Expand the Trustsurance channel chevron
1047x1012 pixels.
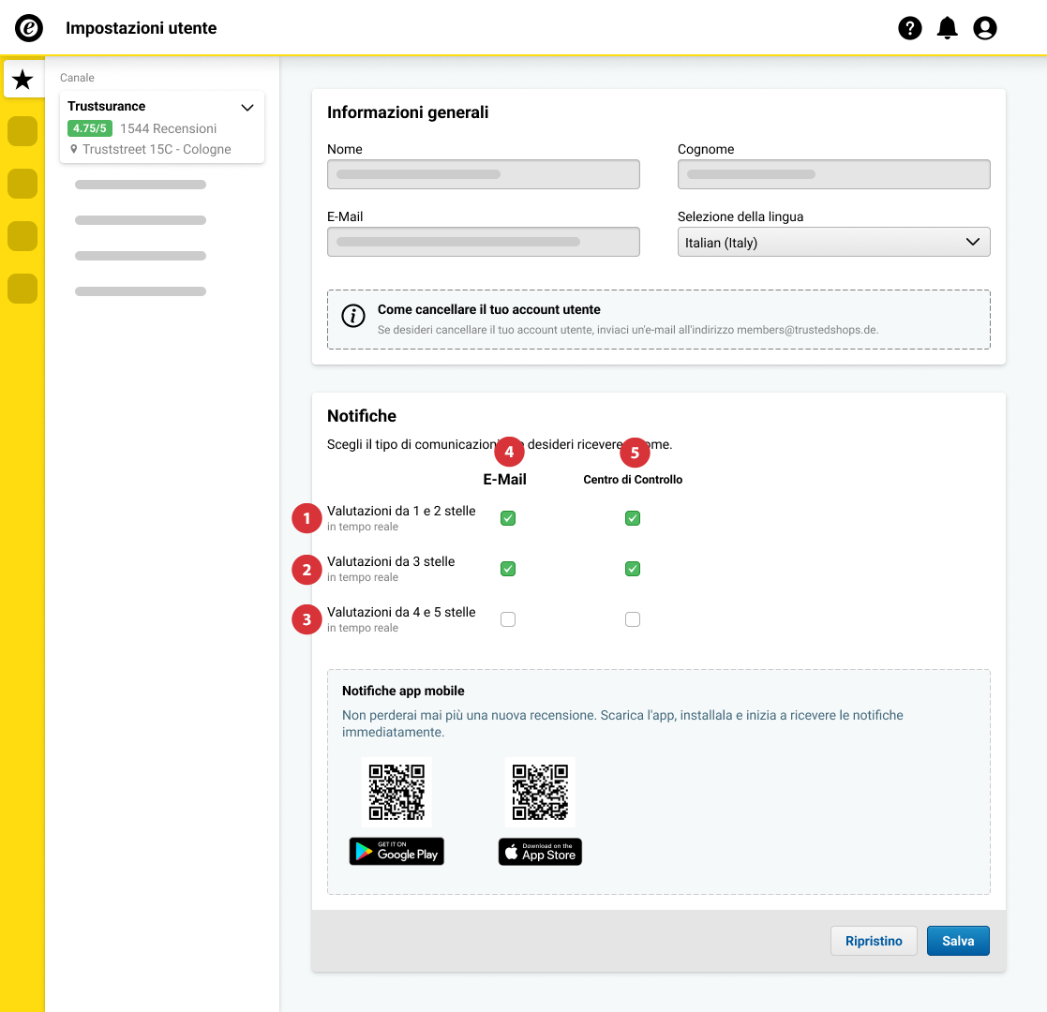pyautogui.click(x=247, y=108)
